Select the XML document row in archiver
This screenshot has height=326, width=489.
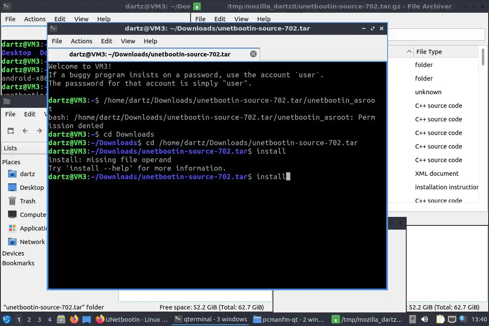click(437, 174)
